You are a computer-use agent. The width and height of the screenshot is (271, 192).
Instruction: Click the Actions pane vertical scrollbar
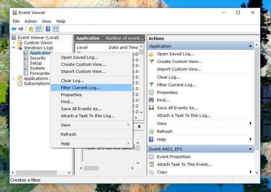(x=257, y=98)
